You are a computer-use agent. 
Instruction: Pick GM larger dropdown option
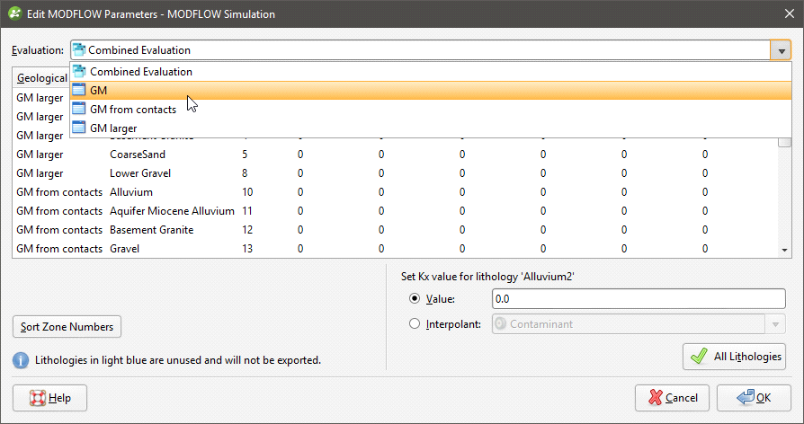coord(431,128)
